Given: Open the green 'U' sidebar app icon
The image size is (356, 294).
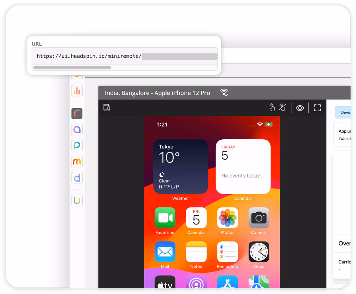Looking at the screenshot, I should point(77,201).
